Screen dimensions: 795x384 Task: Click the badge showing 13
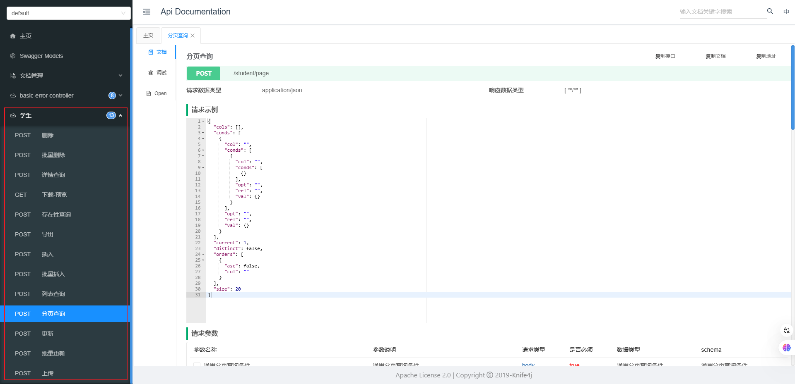click(111, 115)
